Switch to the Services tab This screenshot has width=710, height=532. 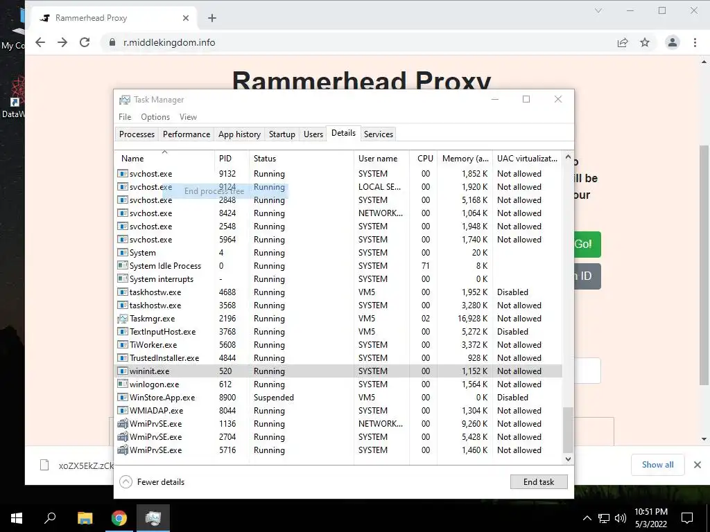pyautogui.click(x=379, y=134)
